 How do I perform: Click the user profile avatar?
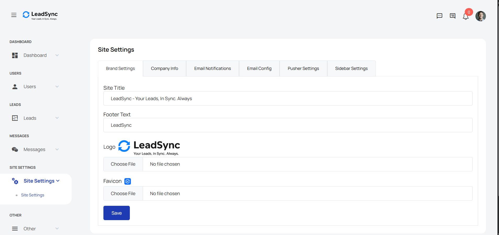click(x=480, y=16)
